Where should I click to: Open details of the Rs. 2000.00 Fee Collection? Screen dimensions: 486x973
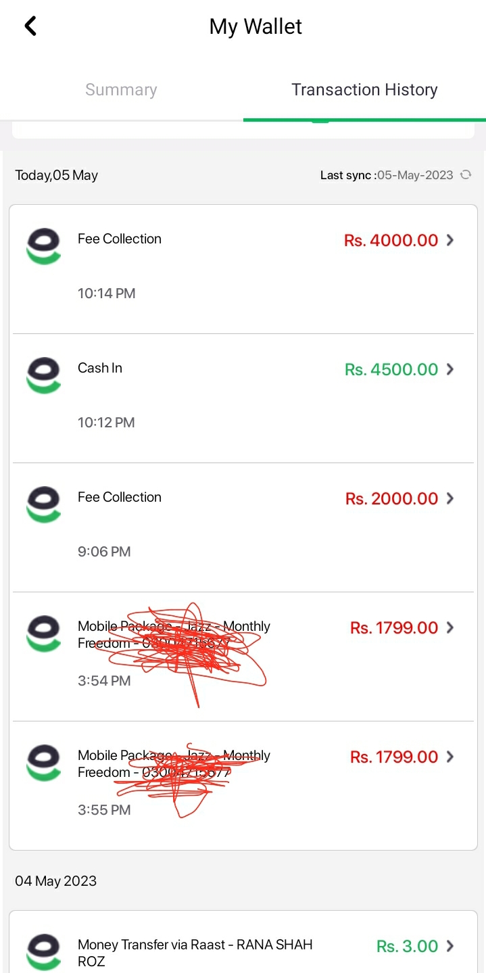coord(449,498)
